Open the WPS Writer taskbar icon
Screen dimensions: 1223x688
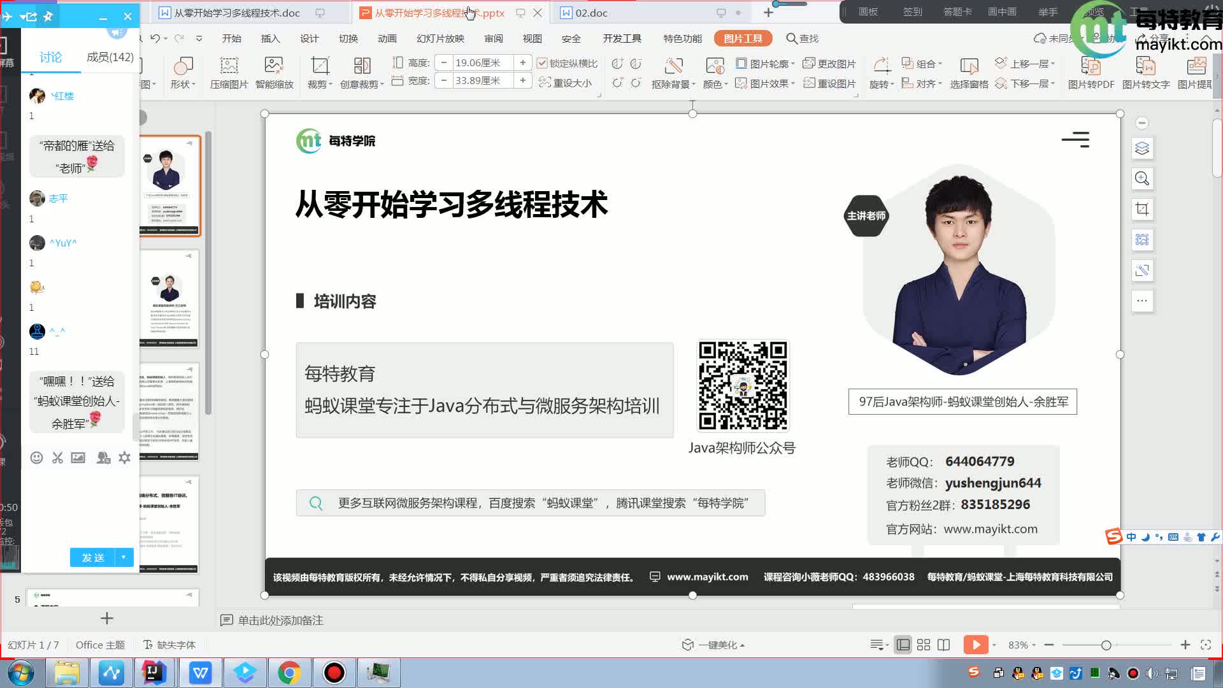(201, 673)
